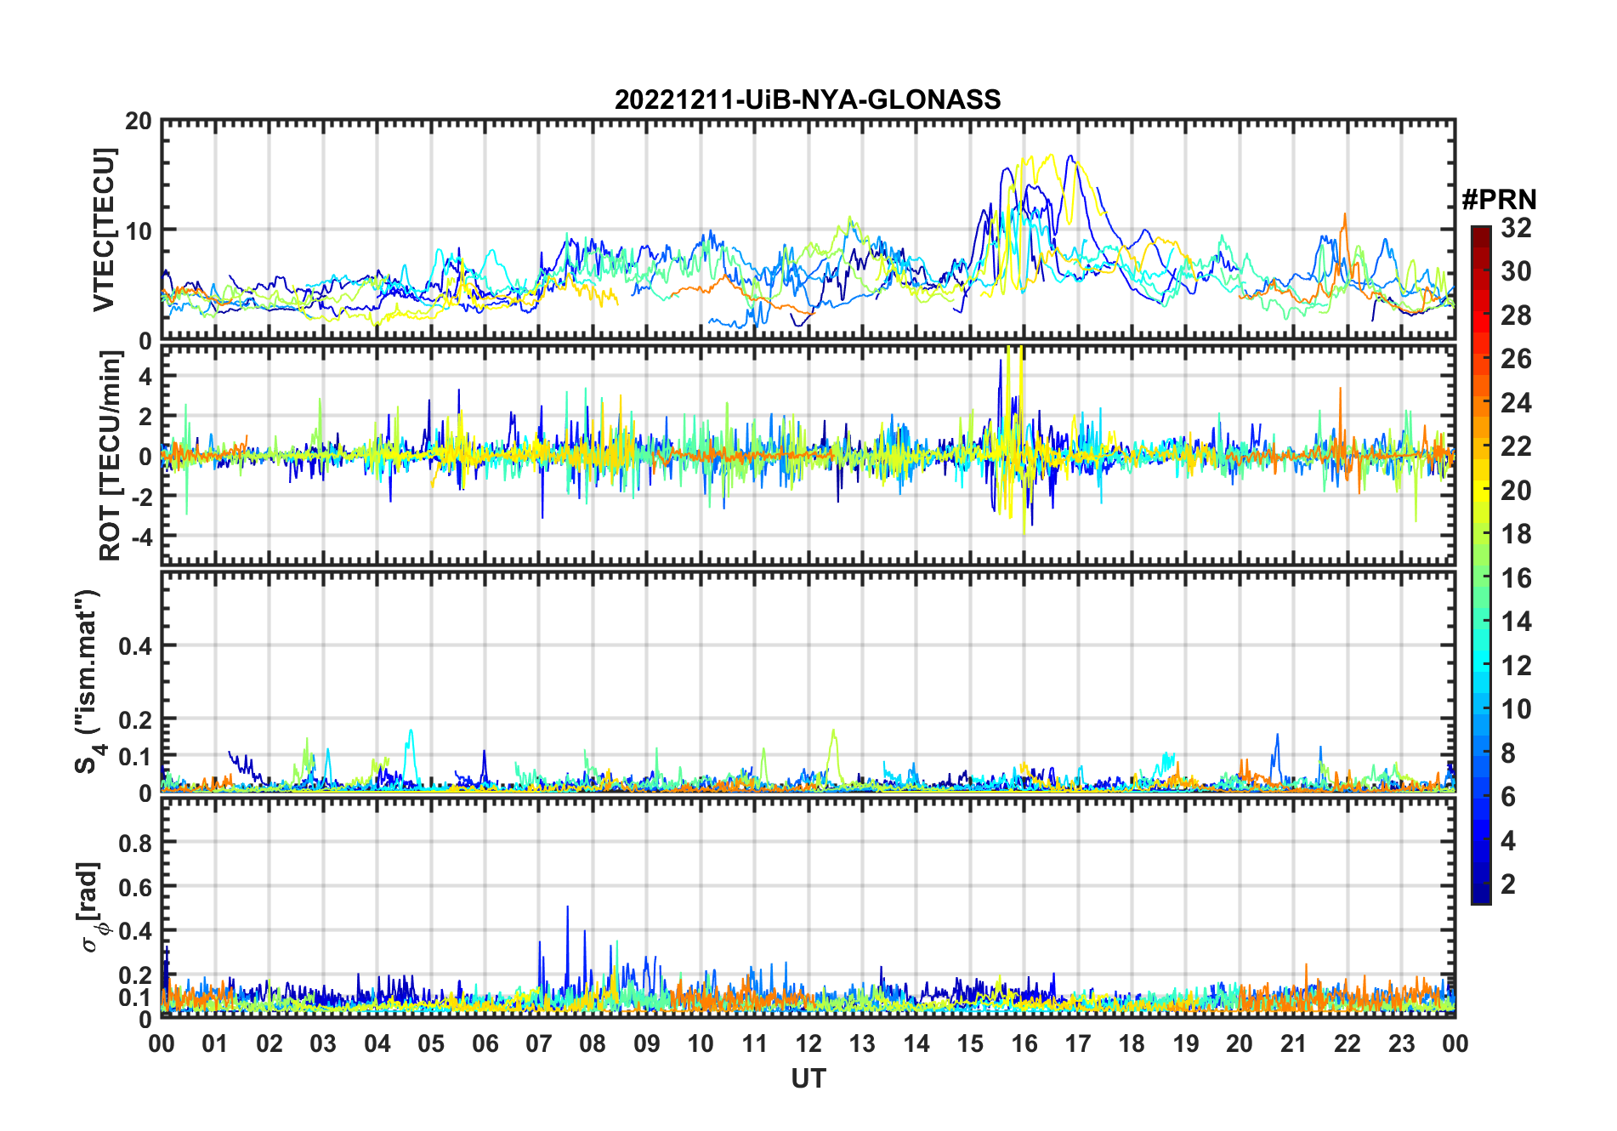Select UT hour tick label 09
Image resolution: width=1617 pixels, height=1131 pixels.
point(647,1043)
